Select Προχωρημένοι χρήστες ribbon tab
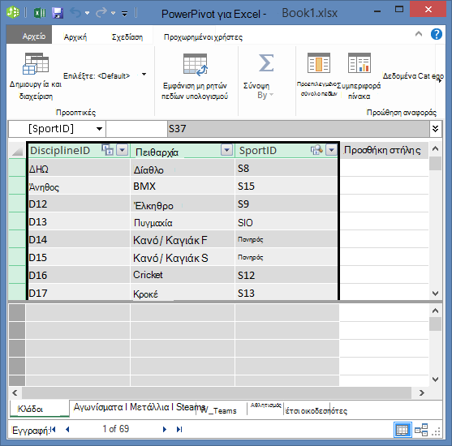Viewport: 452px width, 446px height. (x=203, y=37)
